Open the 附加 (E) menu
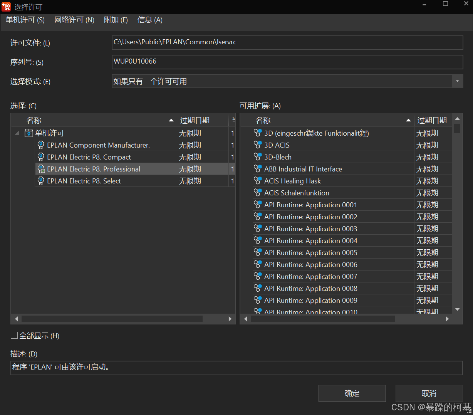Viewport: 473px width, 415px height. [x=116, y=20]
